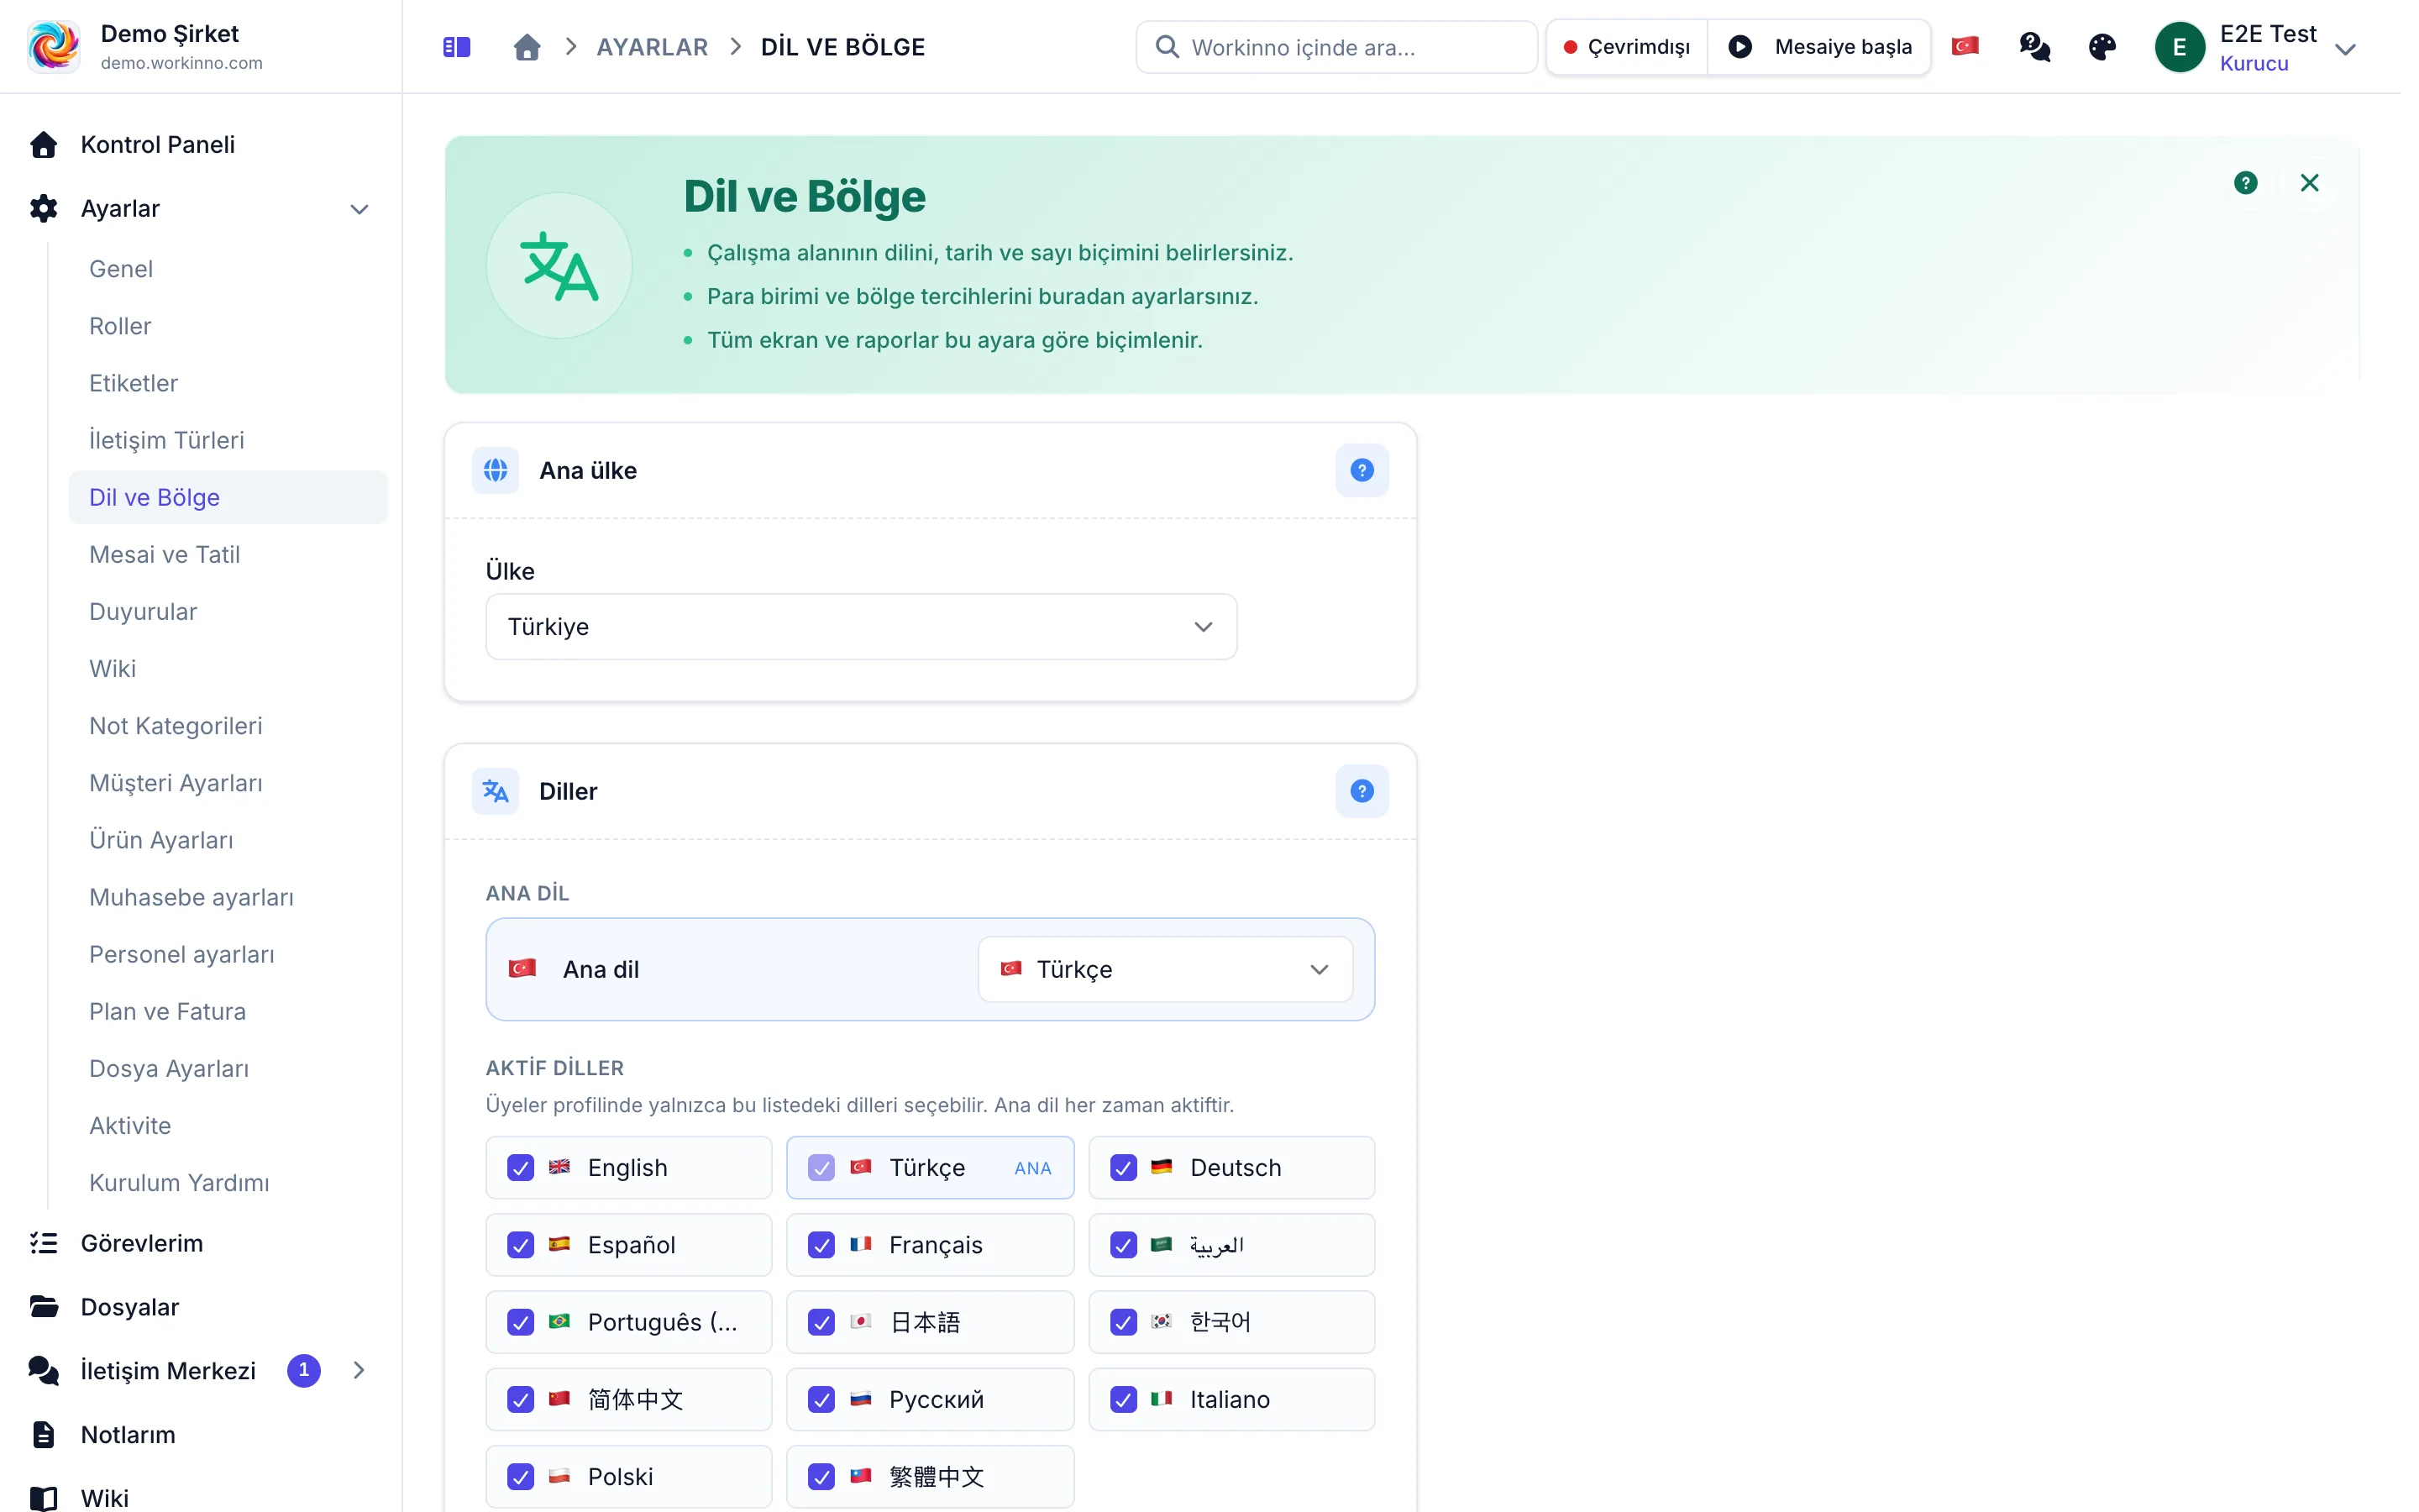
Task: Go to Not Kategorileri settings
Action: [x=175, y=726]
